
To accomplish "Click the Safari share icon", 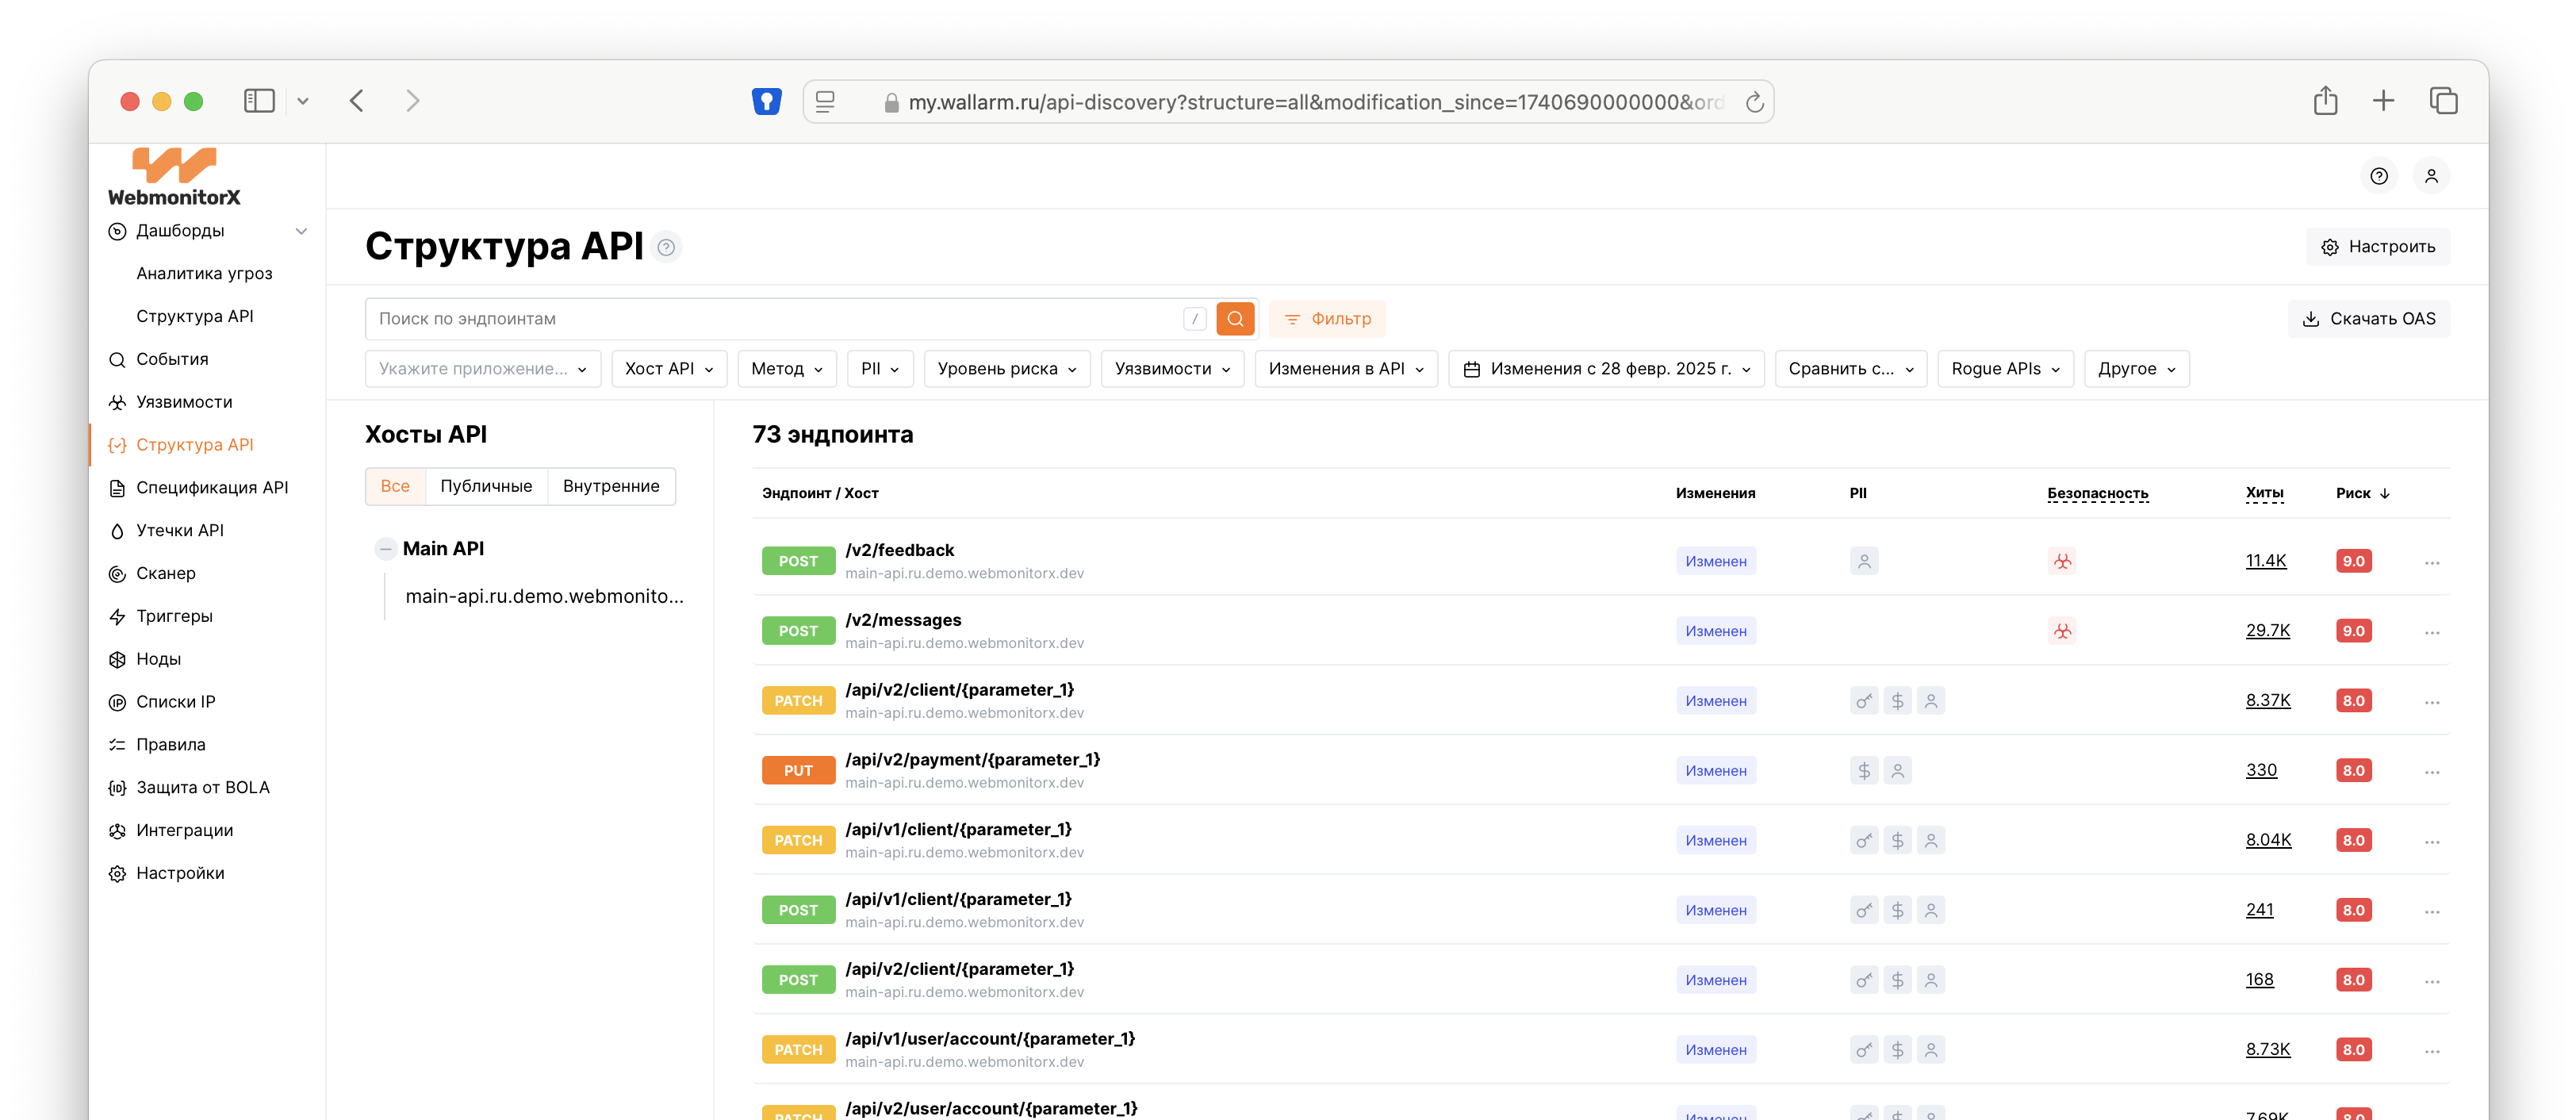I will pyautogui.click(x=2325, y=101).
